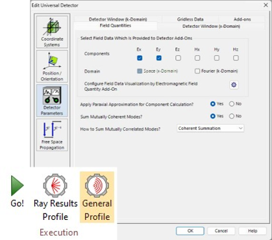
Task: Toggle the Space (x-Domain) checkbox
Action: pyautogui.click(x=140, y=71)
